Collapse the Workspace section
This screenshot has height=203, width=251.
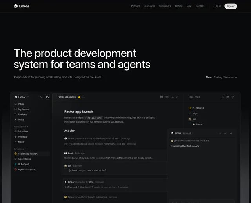point(21,127)
